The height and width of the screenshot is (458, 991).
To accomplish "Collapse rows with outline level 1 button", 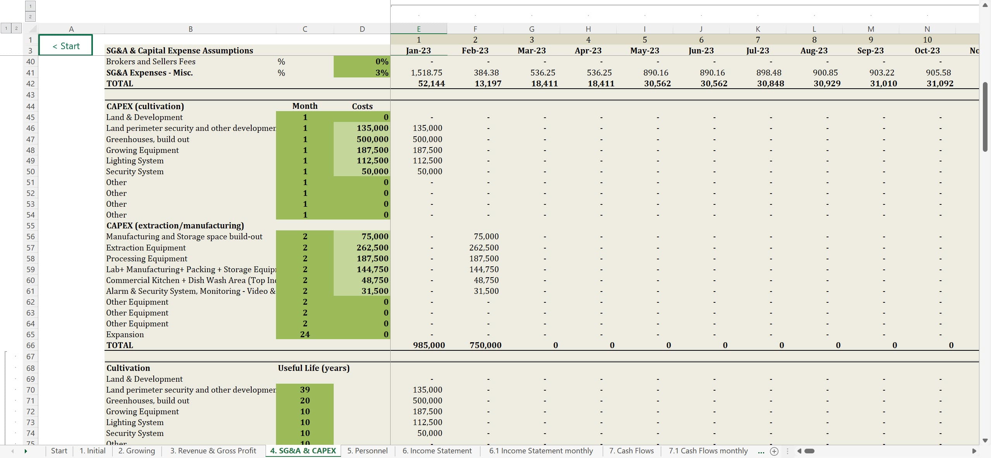I will click(6, 28).
